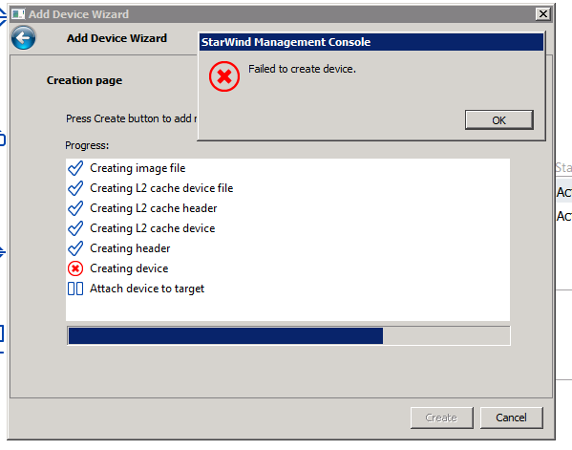Image resolution: width=572 pixels, height=450 pixels.
Task: Close the Add Device Wizard window
Action: 542,14
